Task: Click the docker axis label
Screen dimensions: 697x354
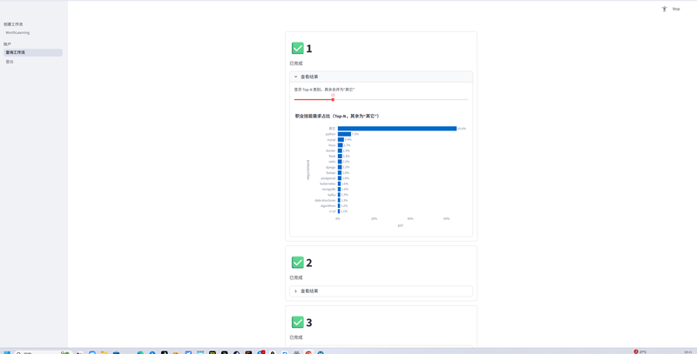Action: (331, 150)
